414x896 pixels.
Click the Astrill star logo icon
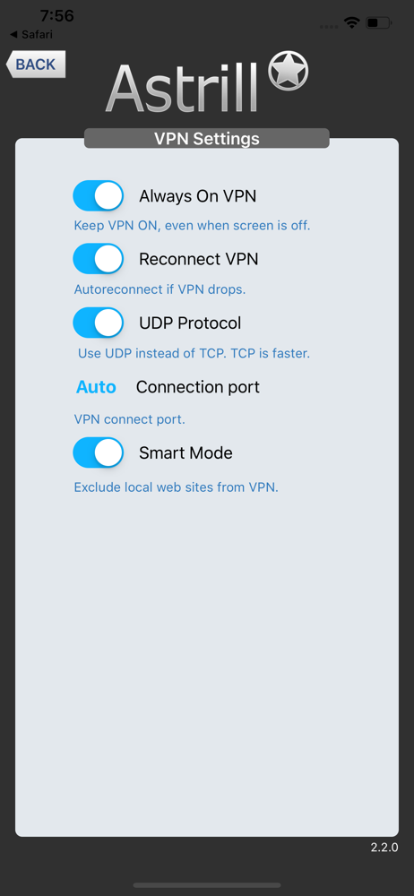click(x=289, y=71)
